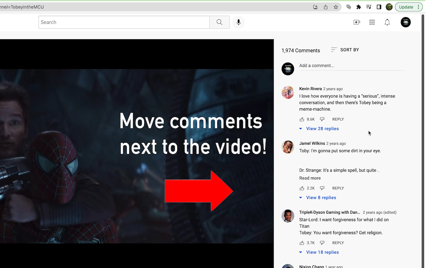This screenshot has height=268, width=428.
Task: Open the Chrome three-dot menu in Update button
Action: pos(418,7)
